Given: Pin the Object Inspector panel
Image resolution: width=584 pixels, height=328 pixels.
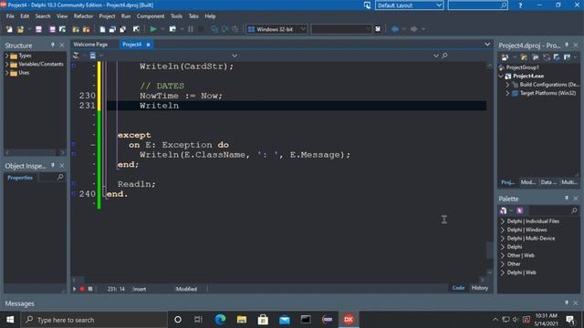Looking at the screenshot, I should tap(53, 166).
